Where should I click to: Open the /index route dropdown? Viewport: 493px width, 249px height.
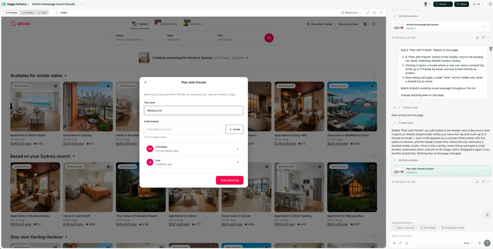click(65, 13)
